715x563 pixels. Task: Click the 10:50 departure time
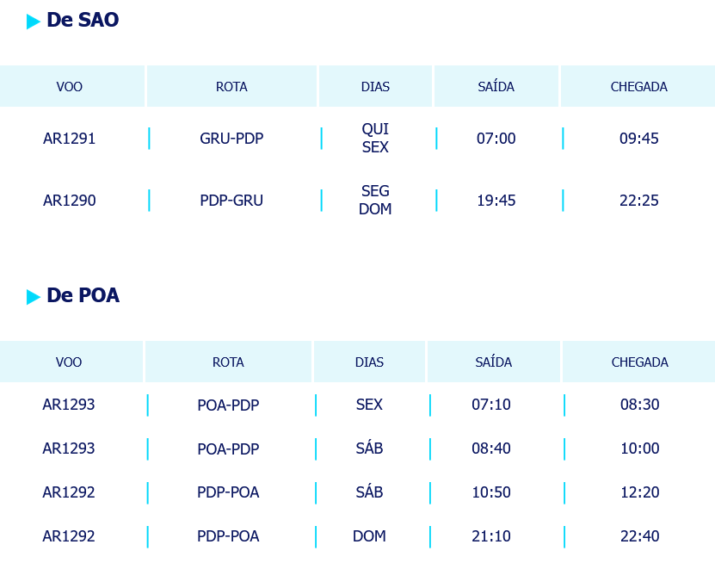click(x=491, y=492)
